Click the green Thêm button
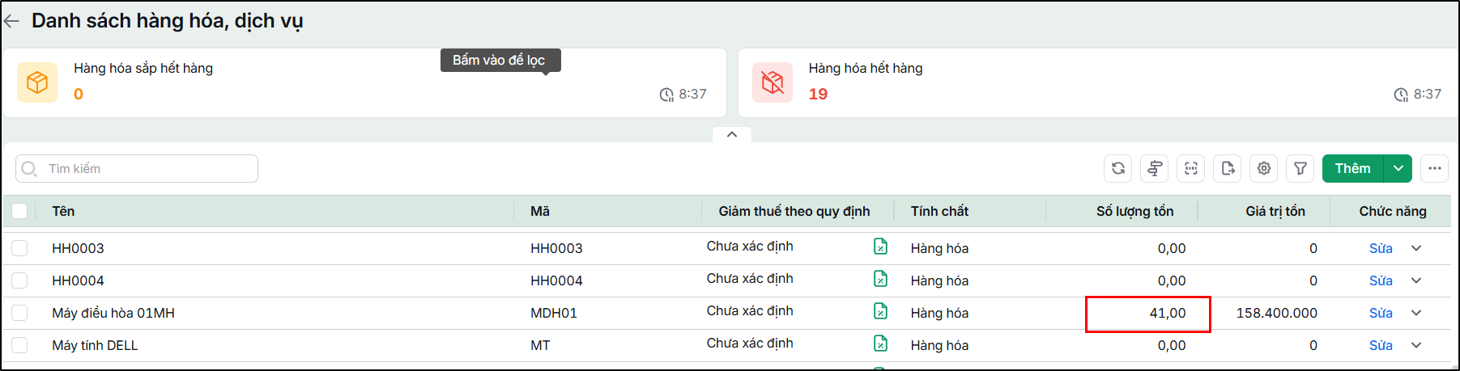Image resolution: width=1460 pixels, height=371 pixels. (1353, 168)
